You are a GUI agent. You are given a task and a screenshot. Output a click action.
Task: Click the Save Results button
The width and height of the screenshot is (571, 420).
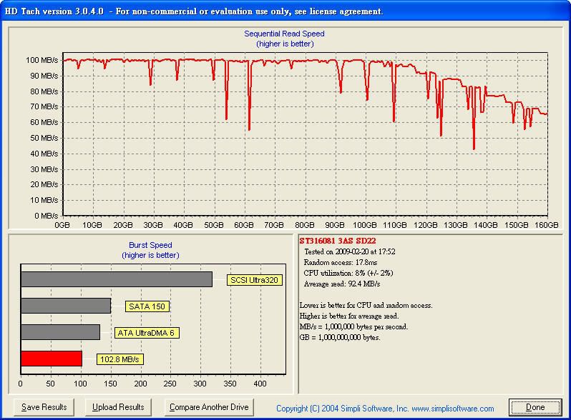pyautogui.click(x=44, y=407)
